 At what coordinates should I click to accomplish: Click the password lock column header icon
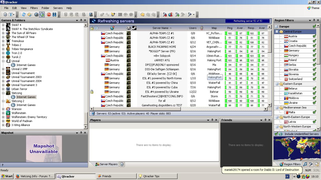click(x=92, y=28)
